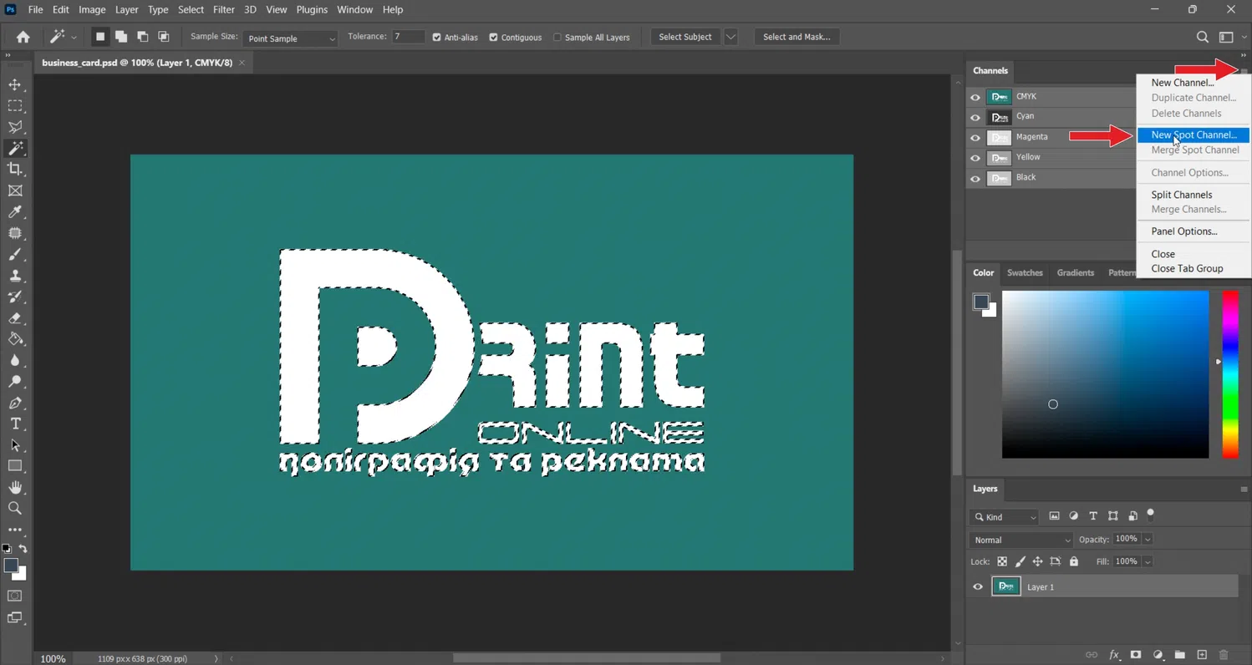Select the Dodge tool
1252x665 pixels.
click(15, 382)
